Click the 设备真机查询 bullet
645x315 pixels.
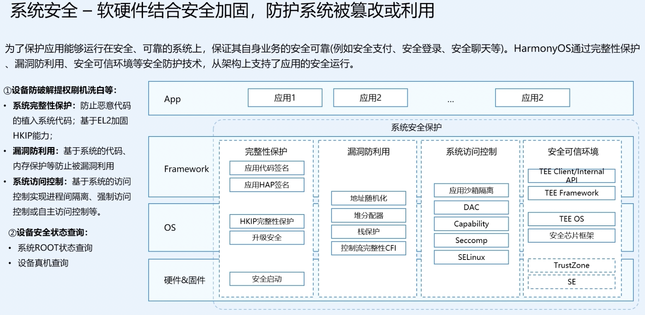43,263
